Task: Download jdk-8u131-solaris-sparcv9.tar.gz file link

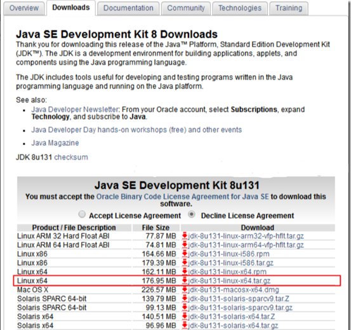Action: coord(240,308)
